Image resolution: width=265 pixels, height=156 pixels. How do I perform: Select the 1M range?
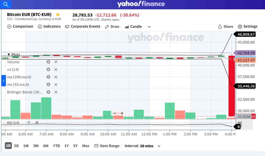[x=26, y=146]
